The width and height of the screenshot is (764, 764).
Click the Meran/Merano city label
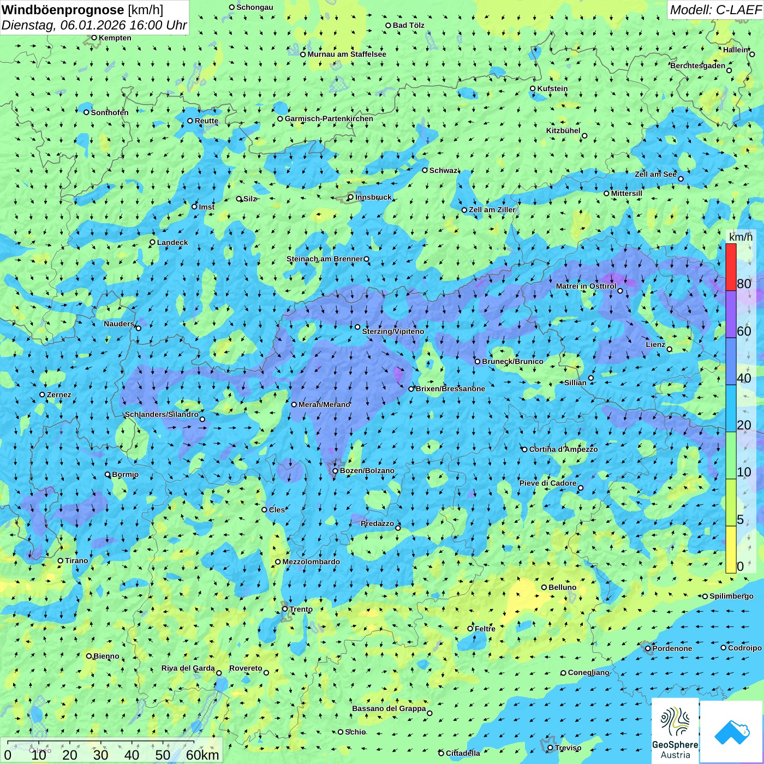324,404
